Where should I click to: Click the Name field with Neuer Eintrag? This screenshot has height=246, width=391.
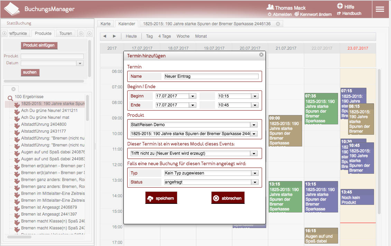[211, 76]
